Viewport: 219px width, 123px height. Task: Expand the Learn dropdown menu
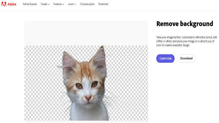click(x=72, y=4)
